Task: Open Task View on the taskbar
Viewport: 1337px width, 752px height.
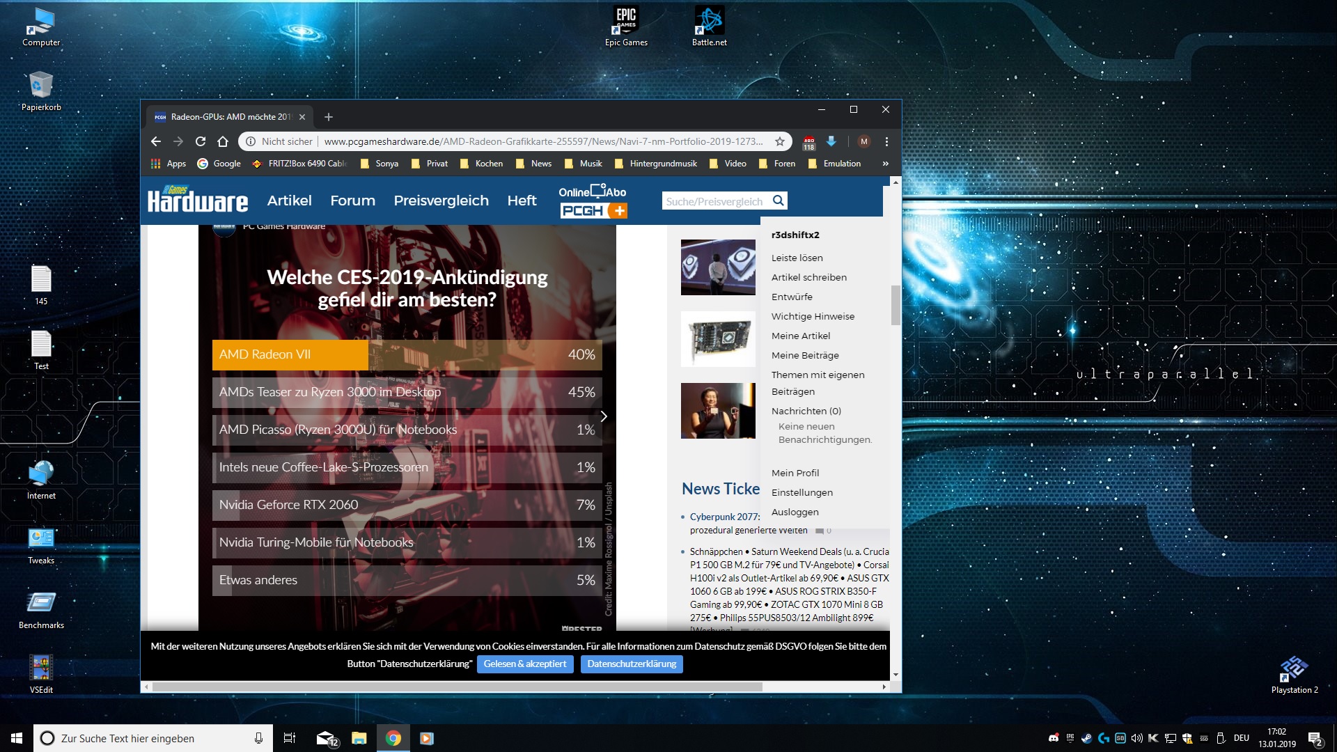Action: pos(290,738)
